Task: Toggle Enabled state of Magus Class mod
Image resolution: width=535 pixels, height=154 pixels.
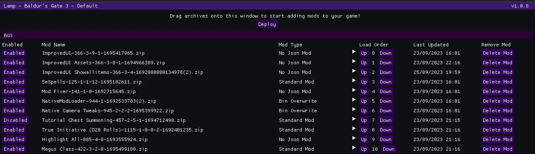Action: (14, 149)
